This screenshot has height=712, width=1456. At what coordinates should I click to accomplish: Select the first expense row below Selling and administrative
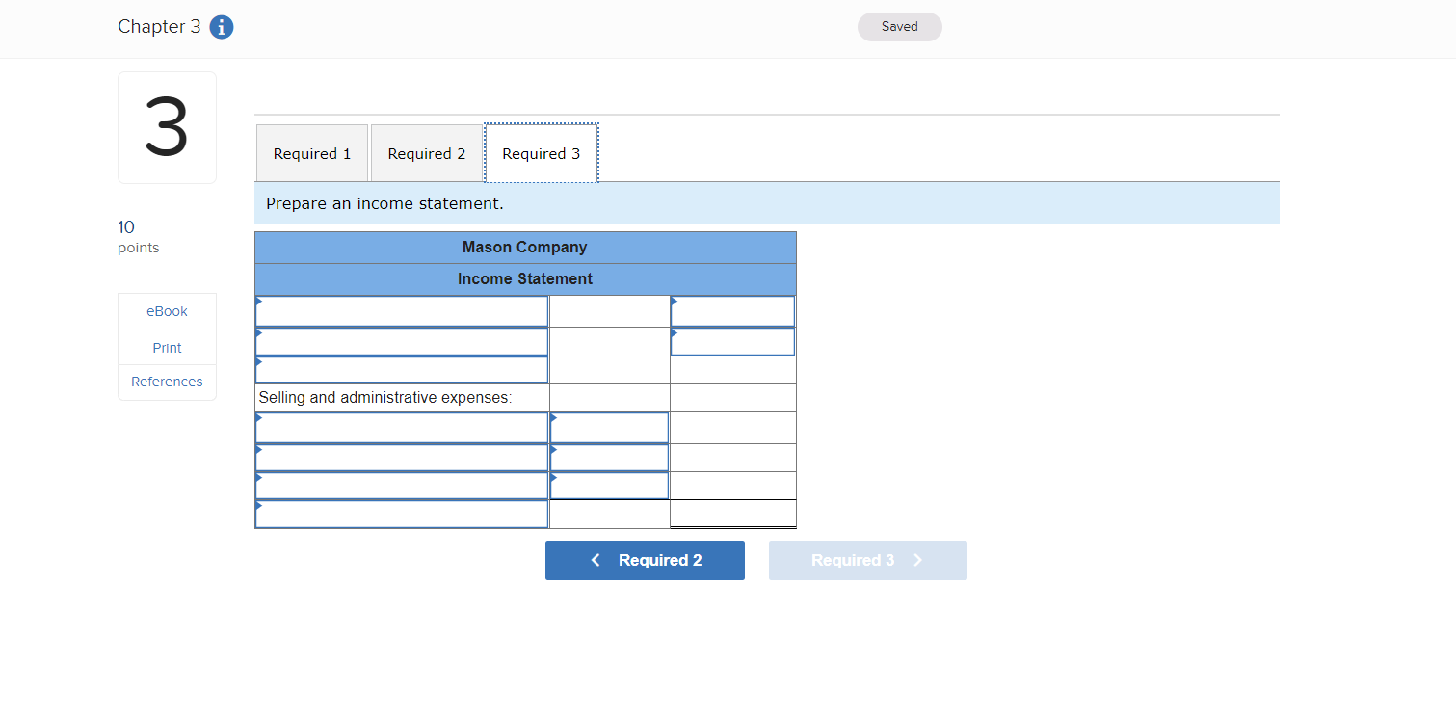click(x=402, y=427)
